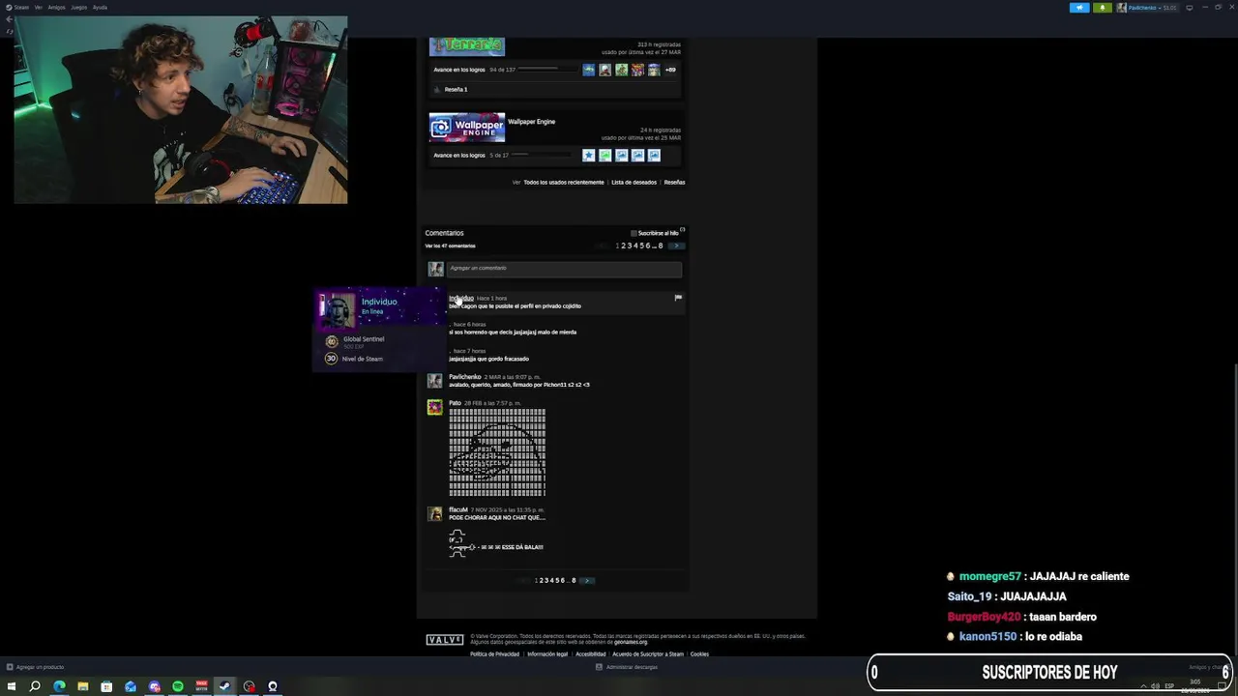The height and width of the screenshot is (696, 1238).
Task: Open the Steam menu
Action: pos(20,7)
